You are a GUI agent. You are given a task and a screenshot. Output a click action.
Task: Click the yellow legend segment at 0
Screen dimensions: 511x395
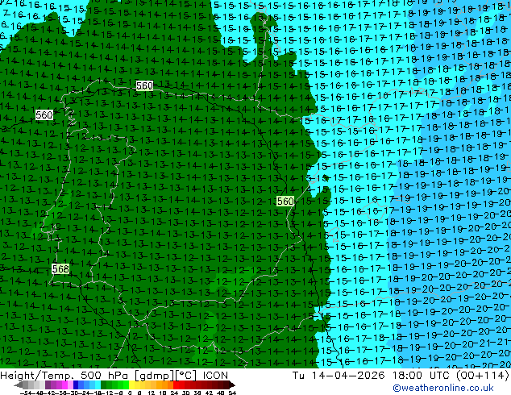coord(131,385)
